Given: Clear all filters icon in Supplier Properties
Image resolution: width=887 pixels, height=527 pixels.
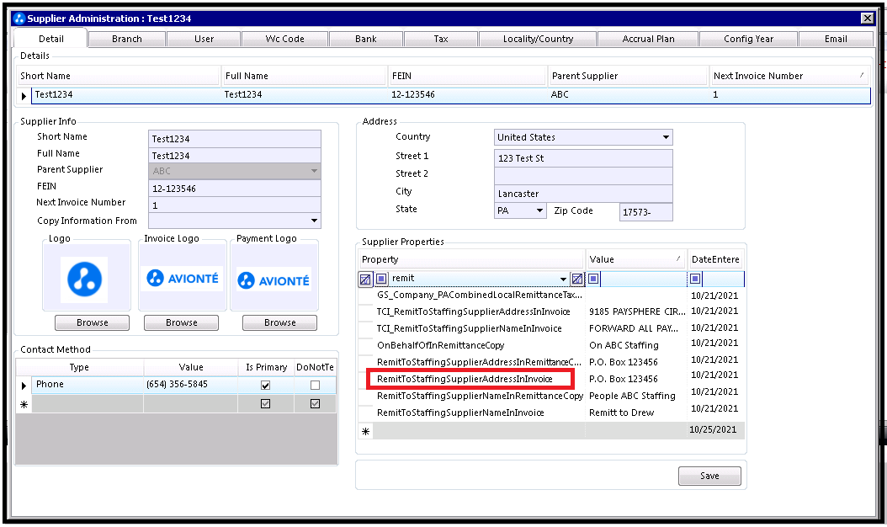Looking at the screenshot, I should [x=365, y=279].
